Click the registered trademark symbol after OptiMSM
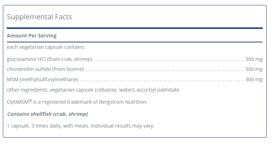The width and height of the screenshot is (272, 144). coord(31,101)
